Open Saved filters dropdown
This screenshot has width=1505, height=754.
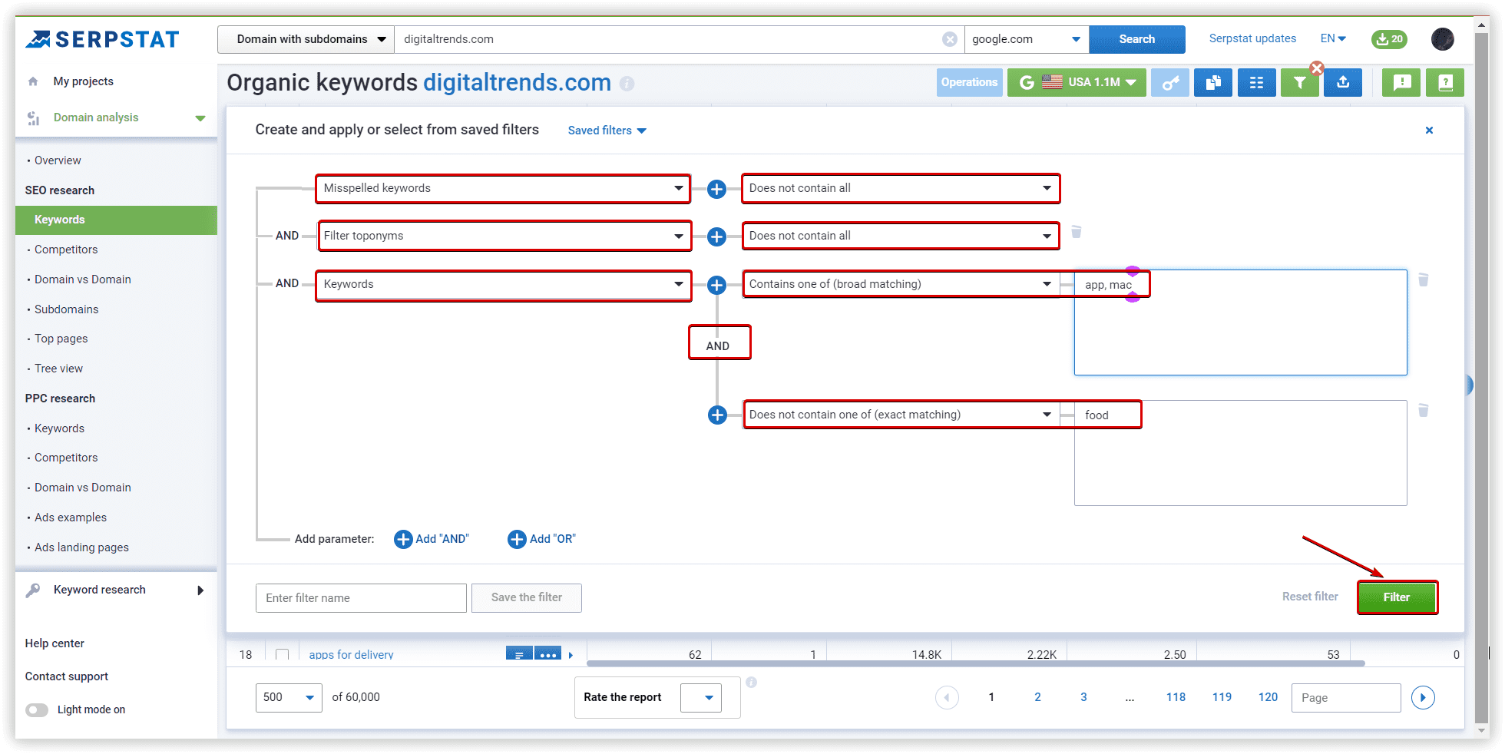607,131
